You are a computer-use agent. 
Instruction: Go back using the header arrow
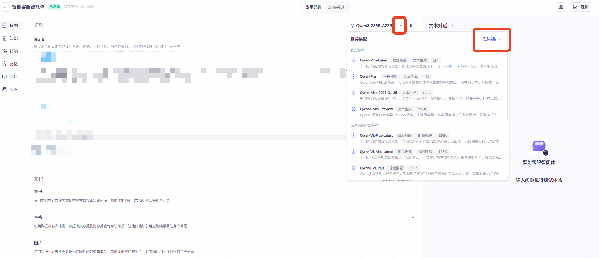pos(5,7)
